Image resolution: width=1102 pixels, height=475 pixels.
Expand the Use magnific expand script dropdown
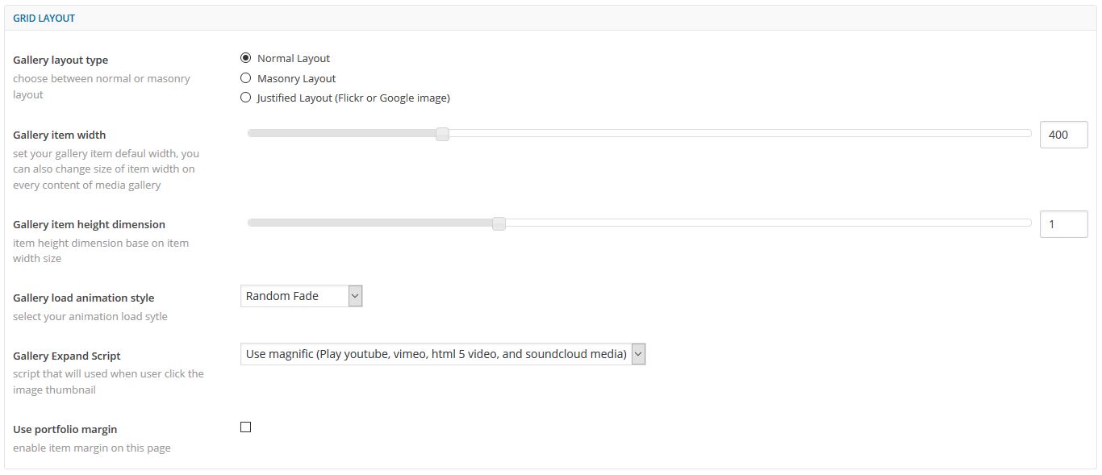coord(443,354)
